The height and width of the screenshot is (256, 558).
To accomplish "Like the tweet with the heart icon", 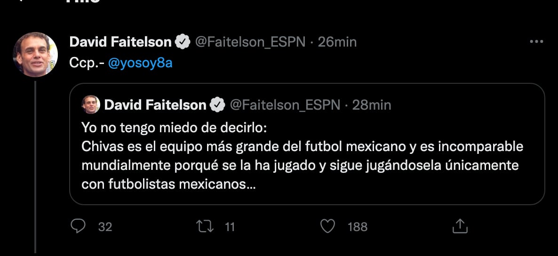I will pos(327,227).
